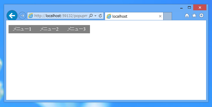
Task: Close the Internet Explorer window
Action: pyautogui.click(x=200, y=7)
